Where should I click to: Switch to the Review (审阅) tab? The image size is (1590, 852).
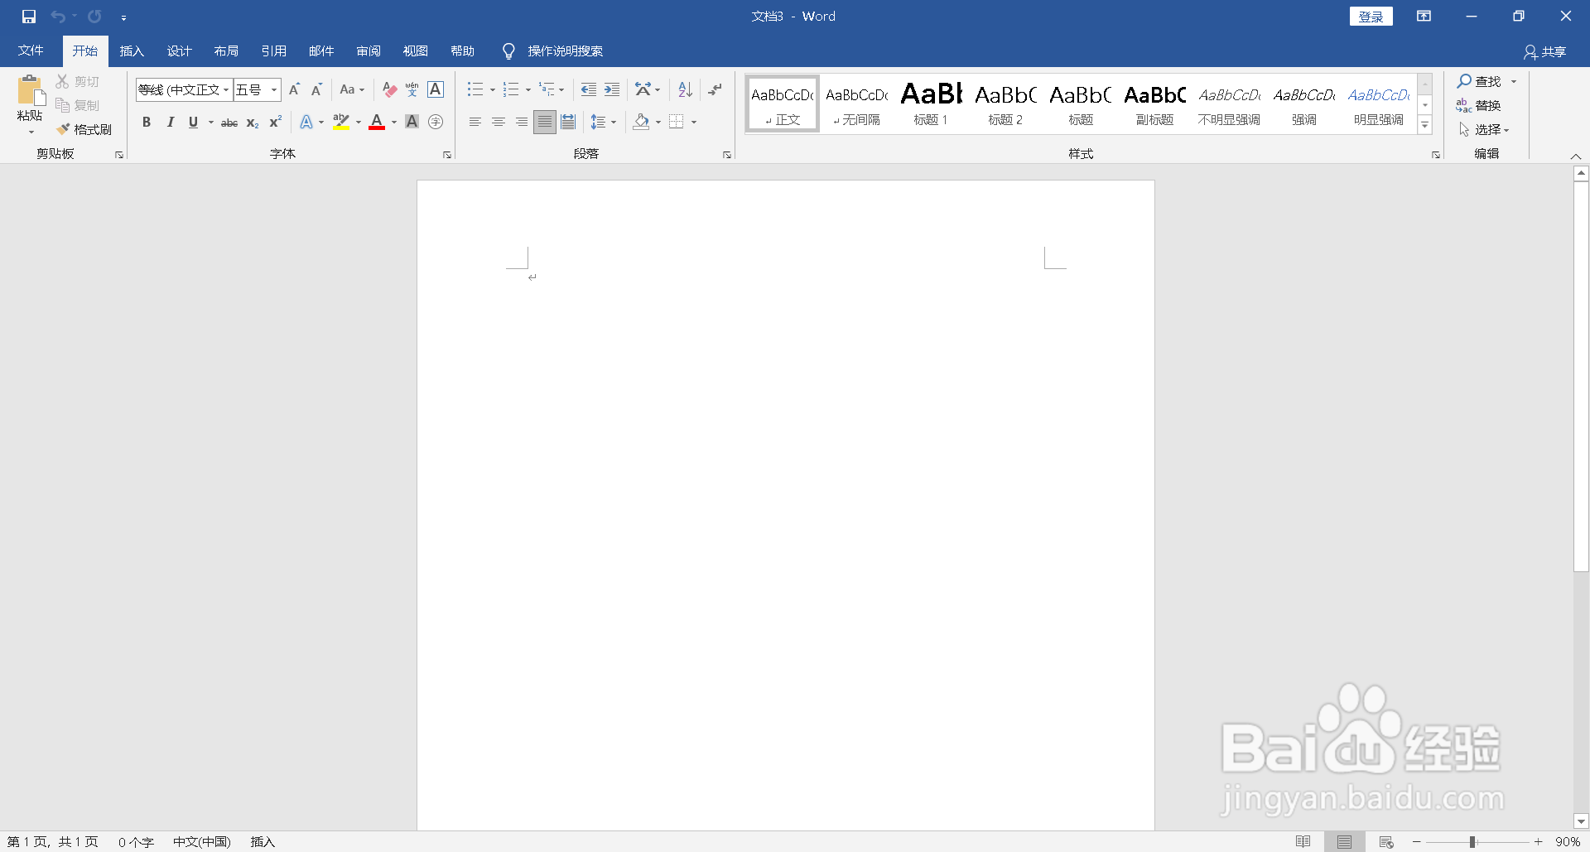368,51
